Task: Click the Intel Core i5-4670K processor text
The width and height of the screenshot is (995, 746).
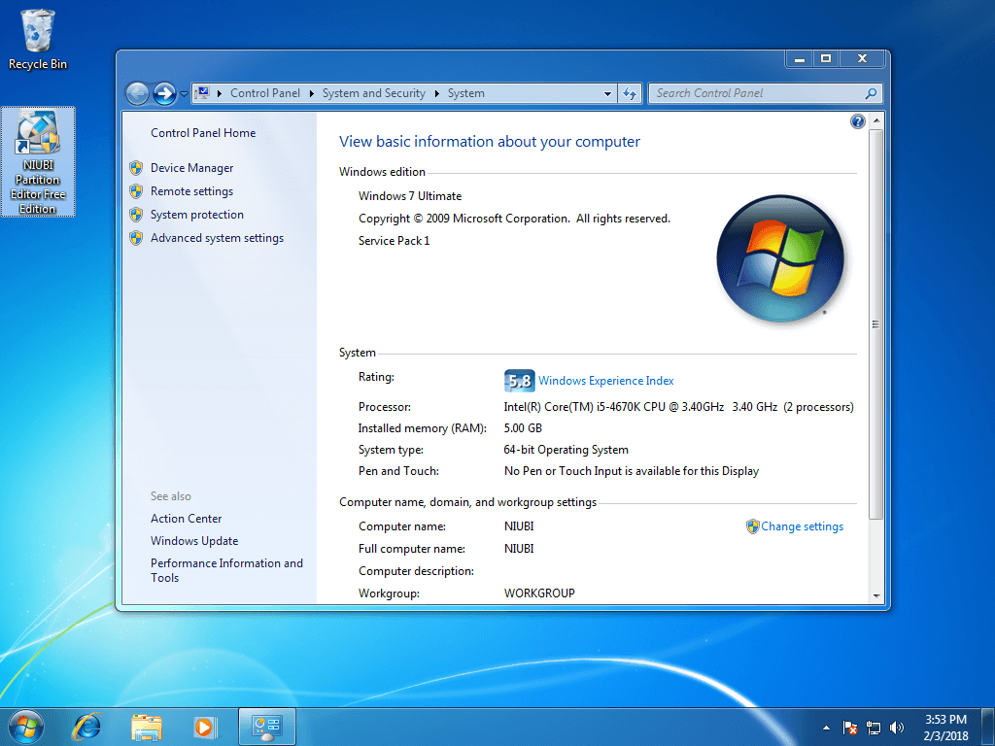Action: [678, 407]
